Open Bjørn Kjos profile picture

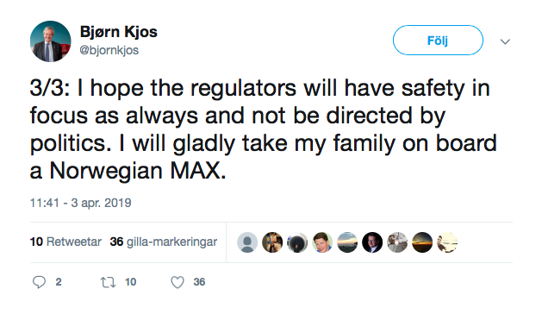tap(51, 41)
